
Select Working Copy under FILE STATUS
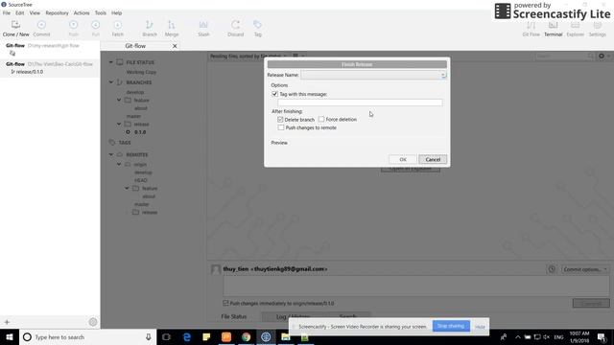pyautogui.click(x=141, y=72)
